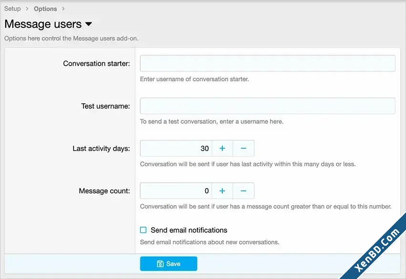
Task: Click the 'Last activity days:' label
Action: coord(101,149)
